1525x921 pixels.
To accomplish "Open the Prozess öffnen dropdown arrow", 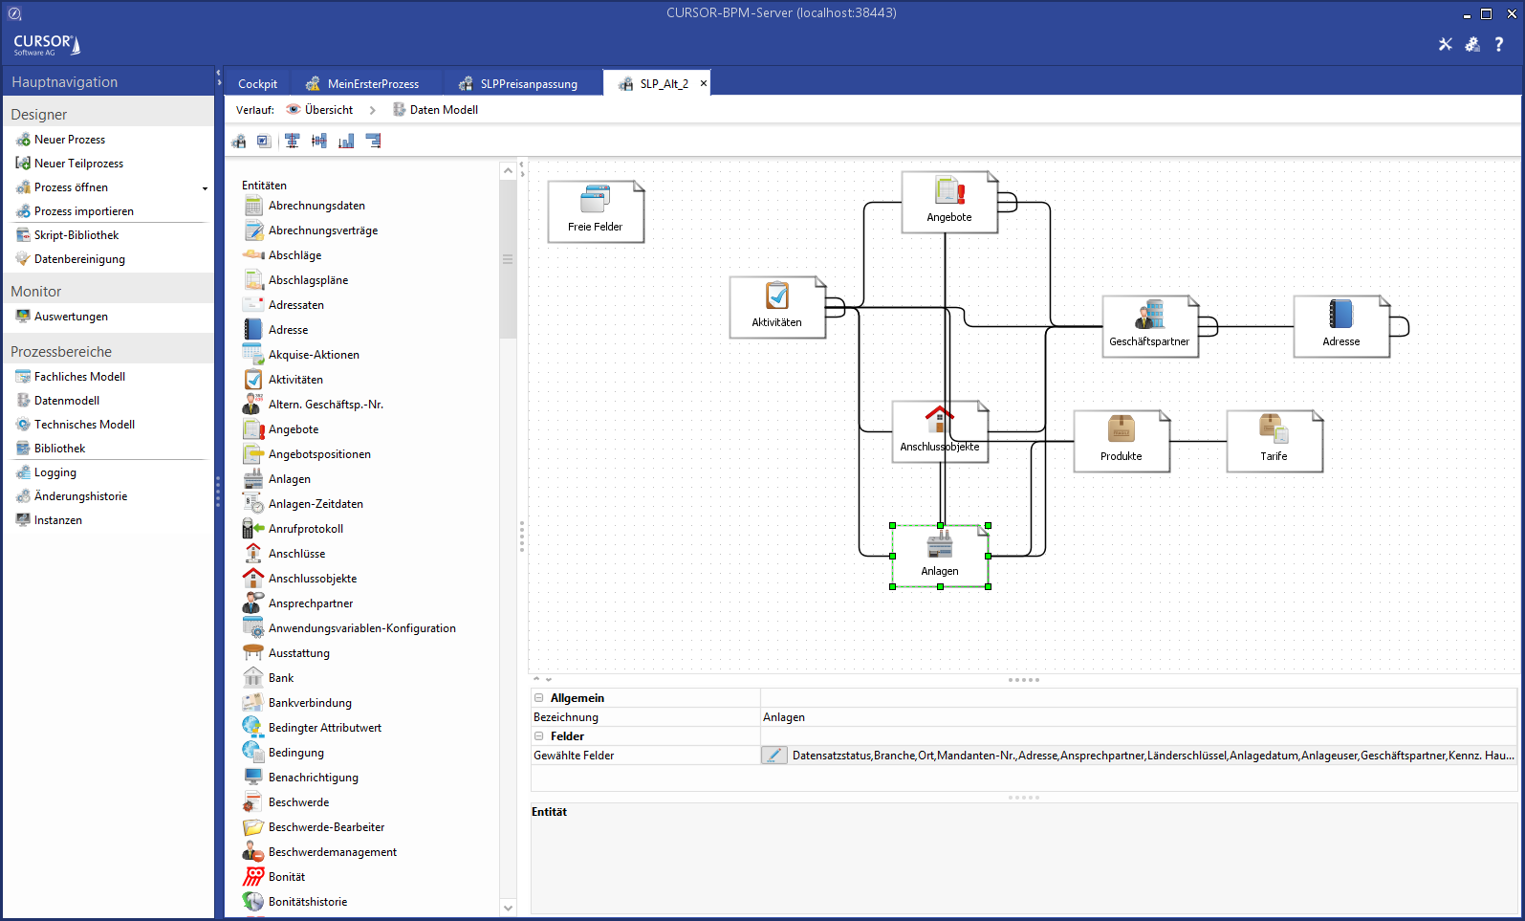I will [205, 188].
